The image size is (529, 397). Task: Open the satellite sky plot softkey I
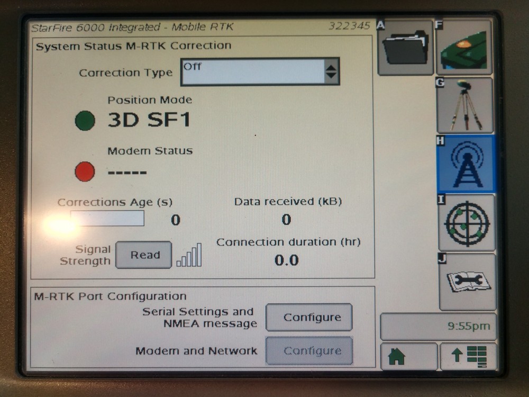coord(467,222)
